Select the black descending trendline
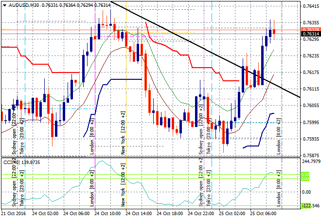Viewport: 321px width, 219px height. pos(205,49)
